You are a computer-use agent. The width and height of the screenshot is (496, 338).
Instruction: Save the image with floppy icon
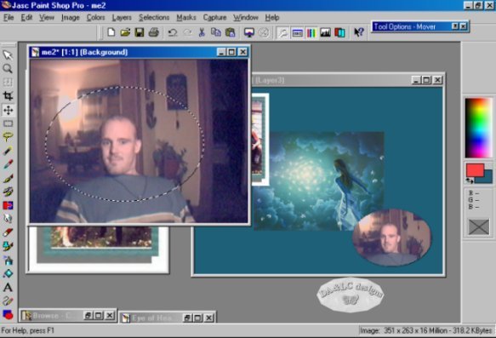[x=140, y=32]
